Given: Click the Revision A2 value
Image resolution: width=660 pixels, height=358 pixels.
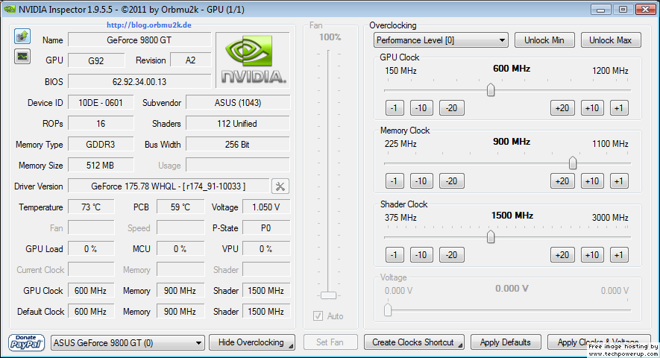Looking at the screenshot, I should tap(190, 60).
